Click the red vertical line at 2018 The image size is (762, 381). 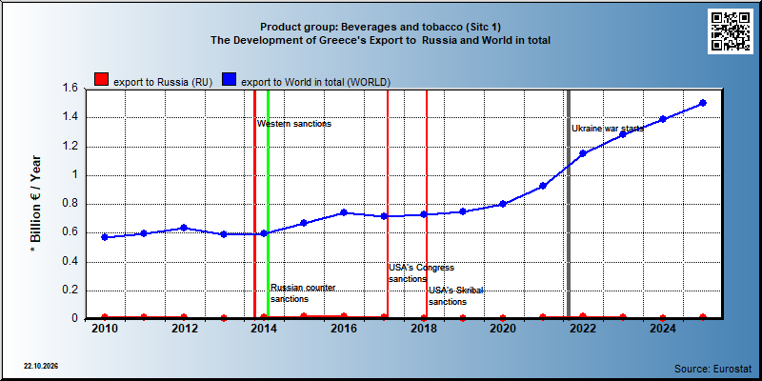click(426, 203)
